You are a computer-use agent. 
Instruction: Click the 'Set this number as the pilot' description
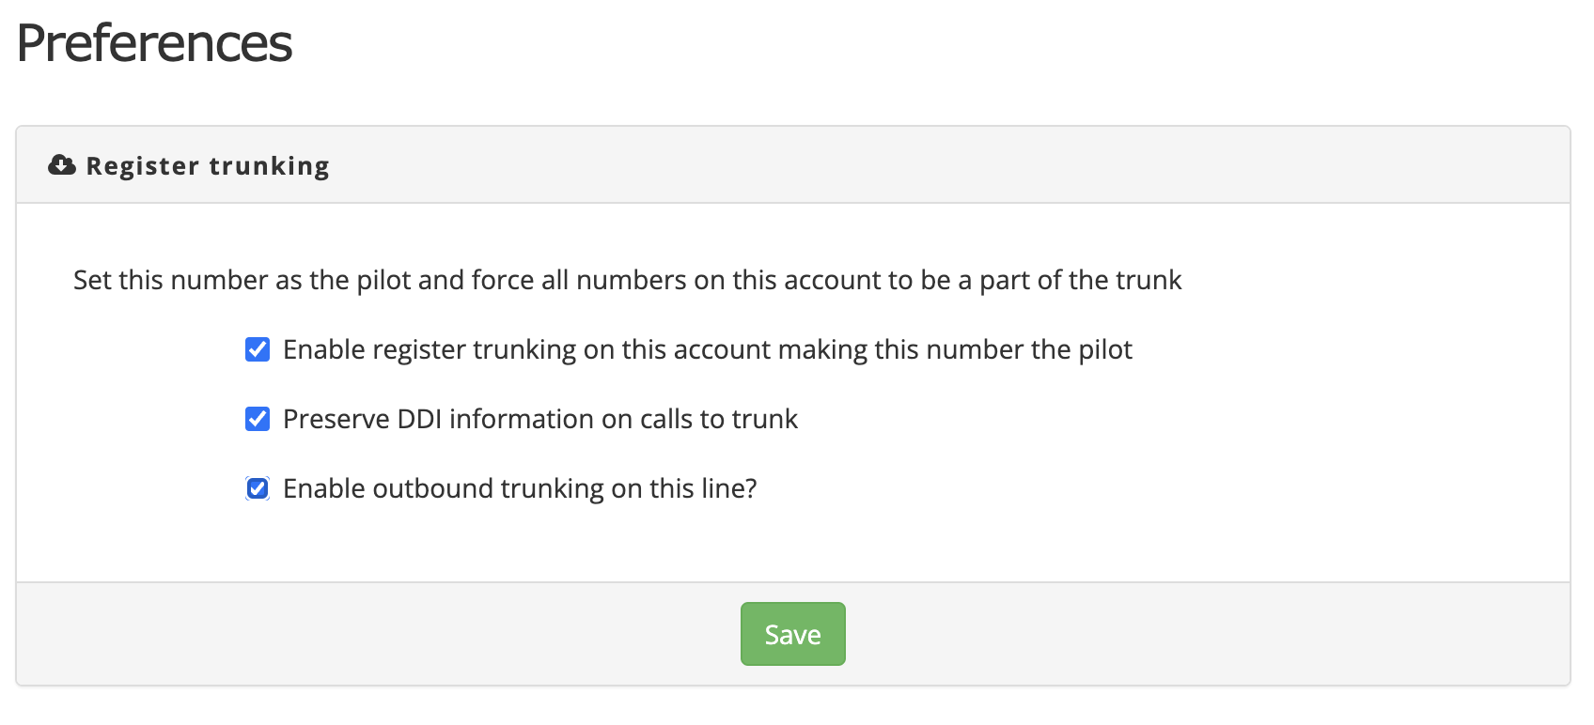tap(628, 280)
